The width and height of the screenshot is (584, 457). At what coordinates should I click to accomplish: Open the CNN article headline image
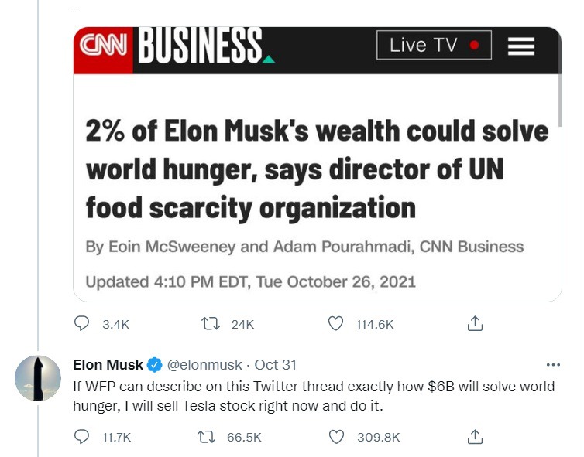tap(318, 165)
